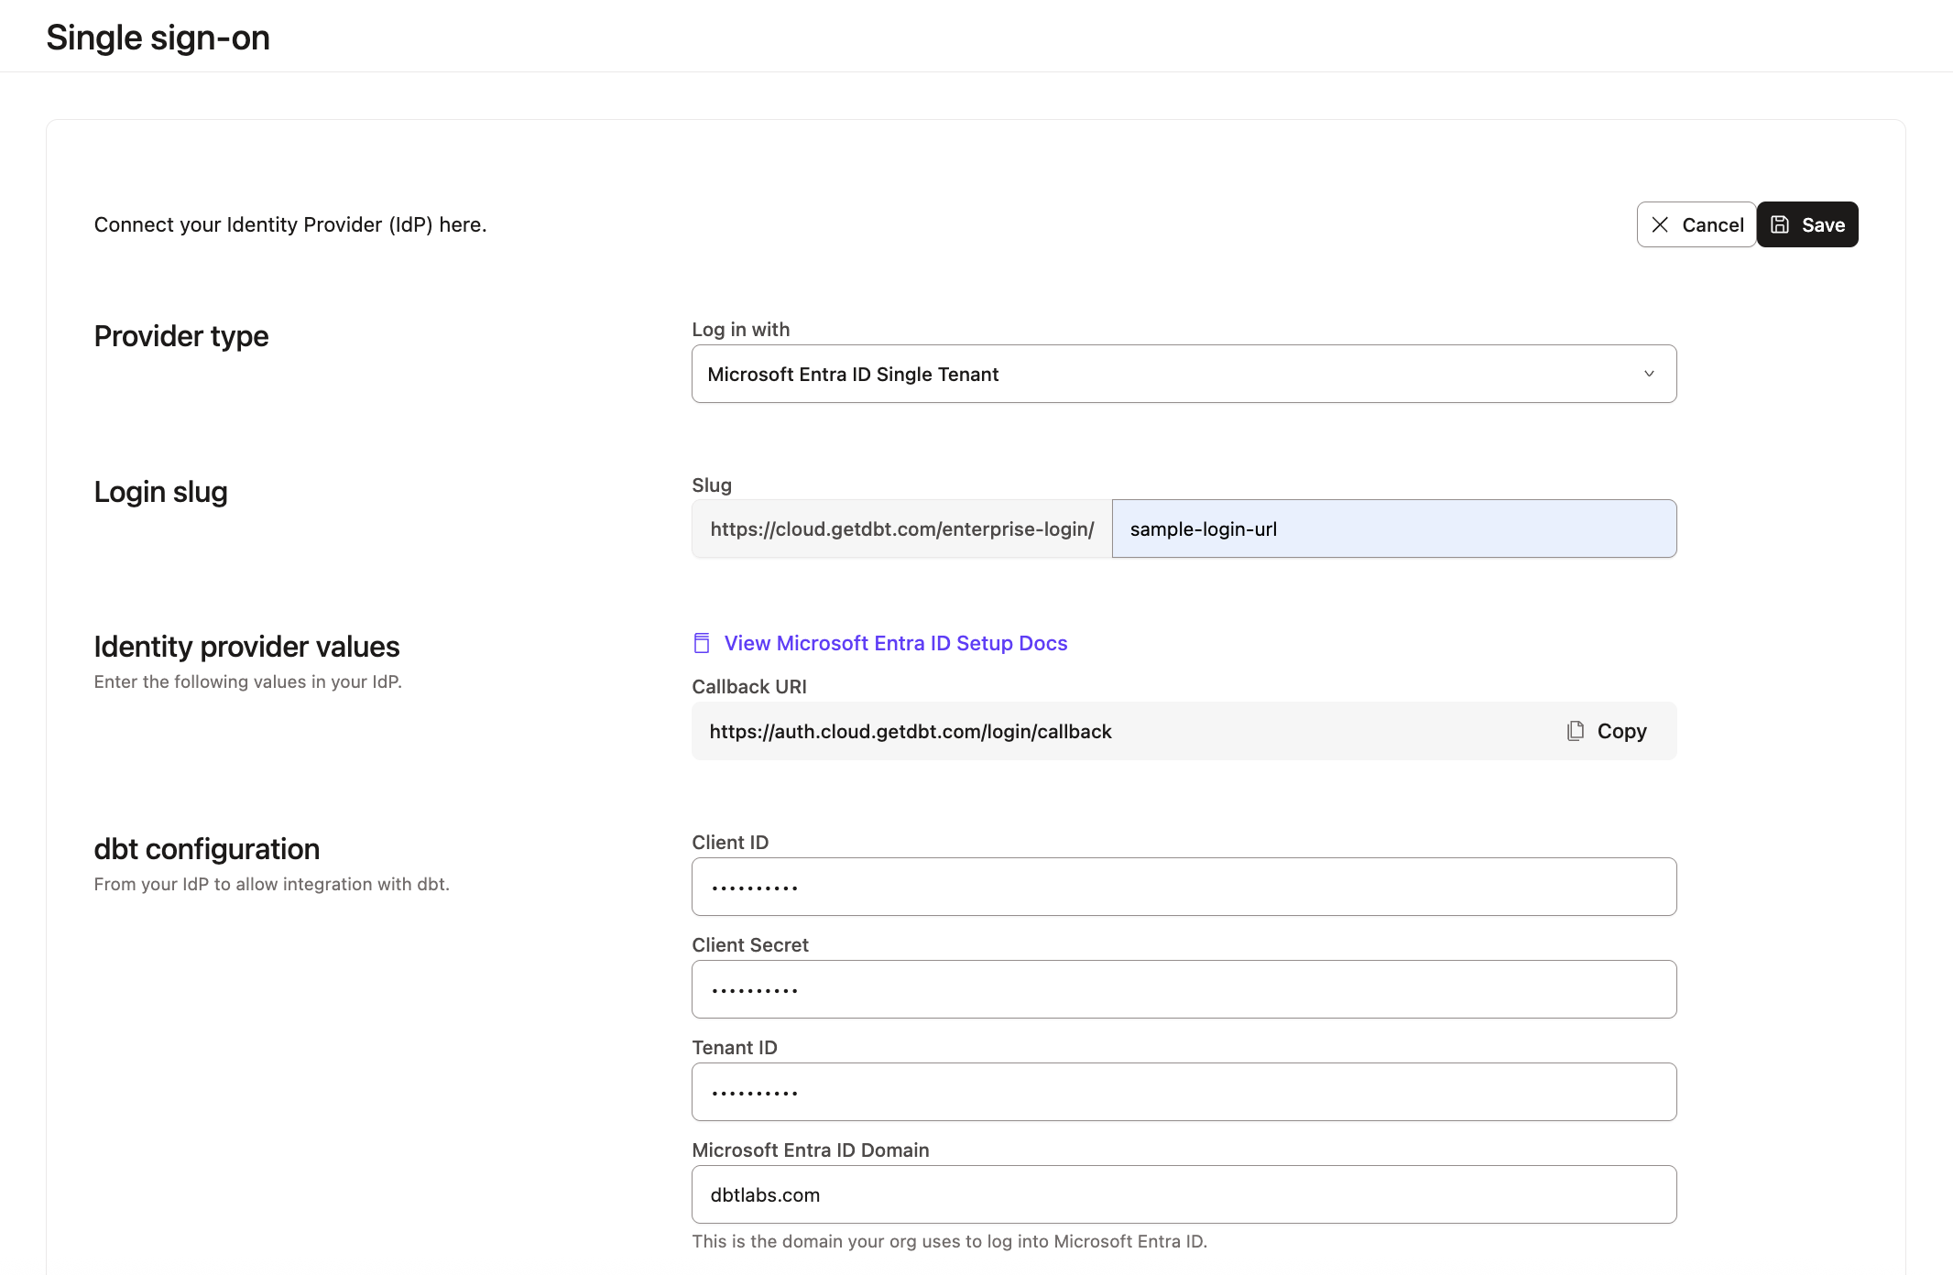Click the floppy disk icon on the Save button
Screen dimensions: 1953x1275
tap(1780, 224)
